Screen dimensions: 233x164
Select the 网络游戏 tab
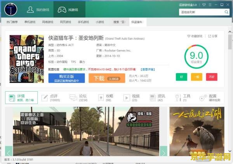(48, 22)
